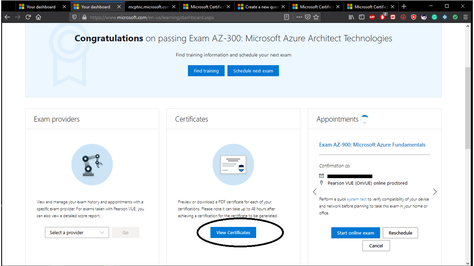This screenshot has height=266, width=474.
Task: Click the certificate illustration in Certificates card
Action: click(233, 165)
